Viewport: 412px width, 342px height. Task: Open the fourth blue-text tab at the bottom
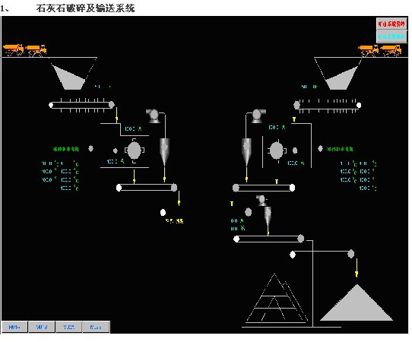[96, 327]
